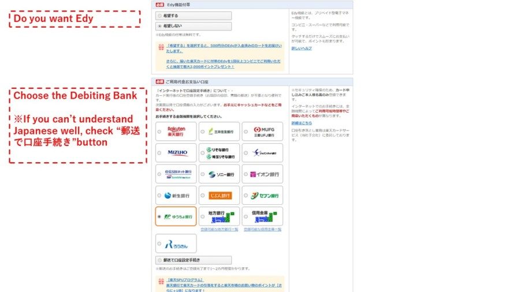Select the Rakuten Bank logo
520x292 pixels.
coord(176,131)
